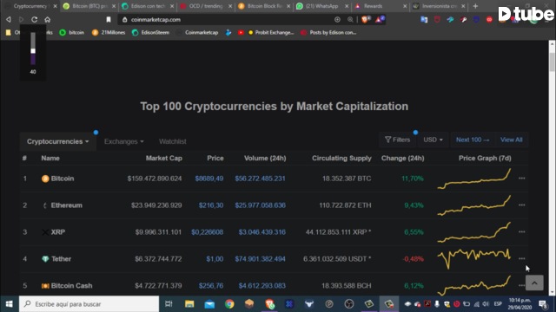The image size is (556, 312).
Task: Open the Bitcoin Cash coin page link
Action: point(71,286)
